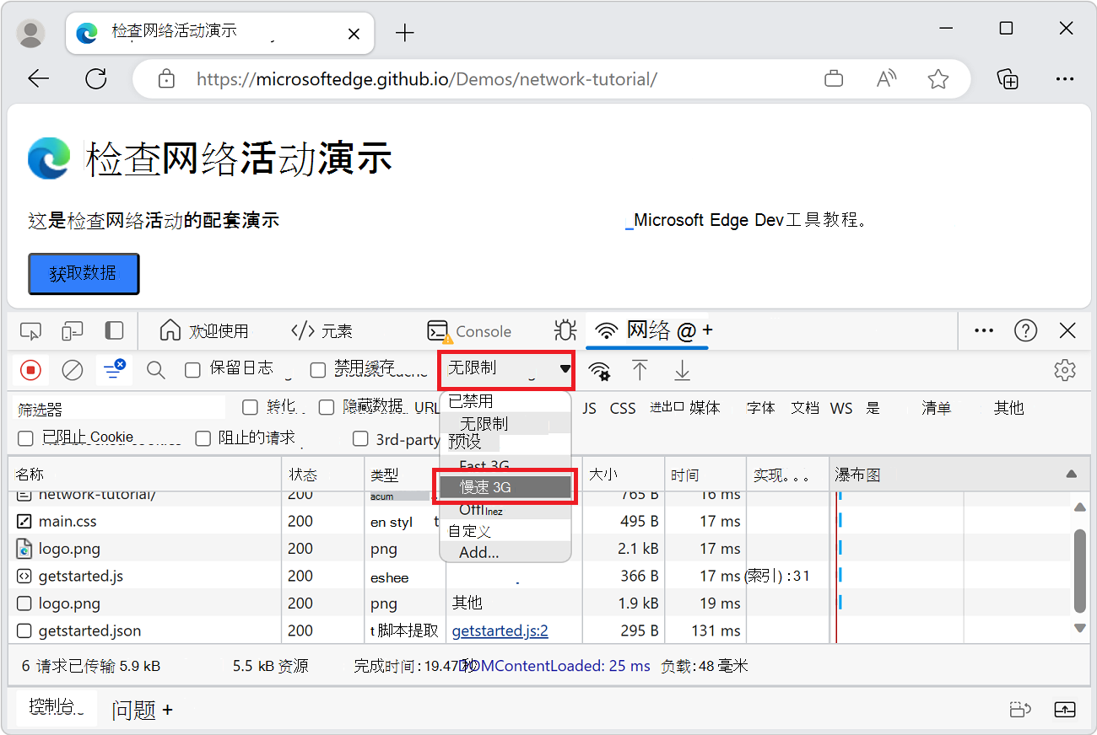Image resolution: width=1097 pixels, height=735 pixels.
Task: Add page to favorites star
Action: pyautogui.click(x=938, y=79)
